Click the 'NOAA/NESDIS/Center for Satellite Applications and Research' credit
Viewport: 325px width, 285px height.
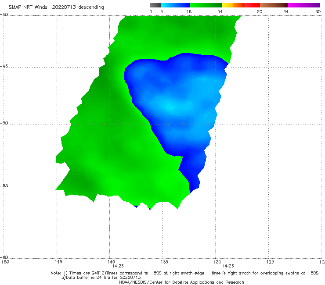click(181, 282)
